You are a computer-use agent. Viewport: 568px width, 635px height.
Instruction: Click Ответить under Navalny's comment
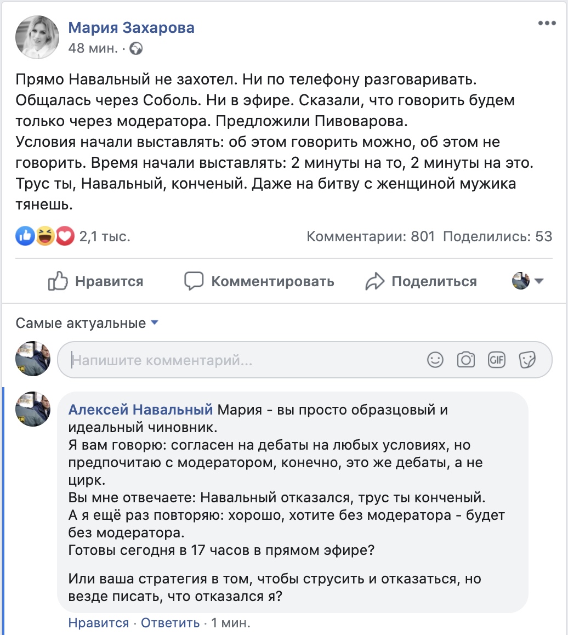point(170,623)
